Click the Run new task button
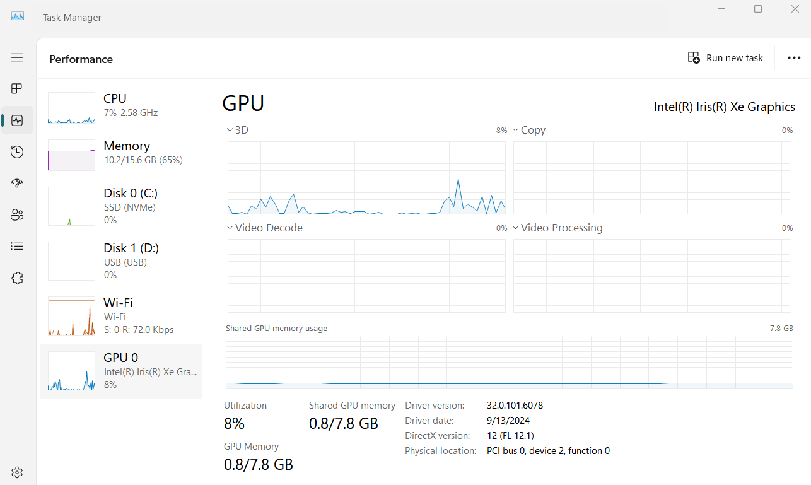This screenshot has width=811, height=485. click(x=725, y=58)
